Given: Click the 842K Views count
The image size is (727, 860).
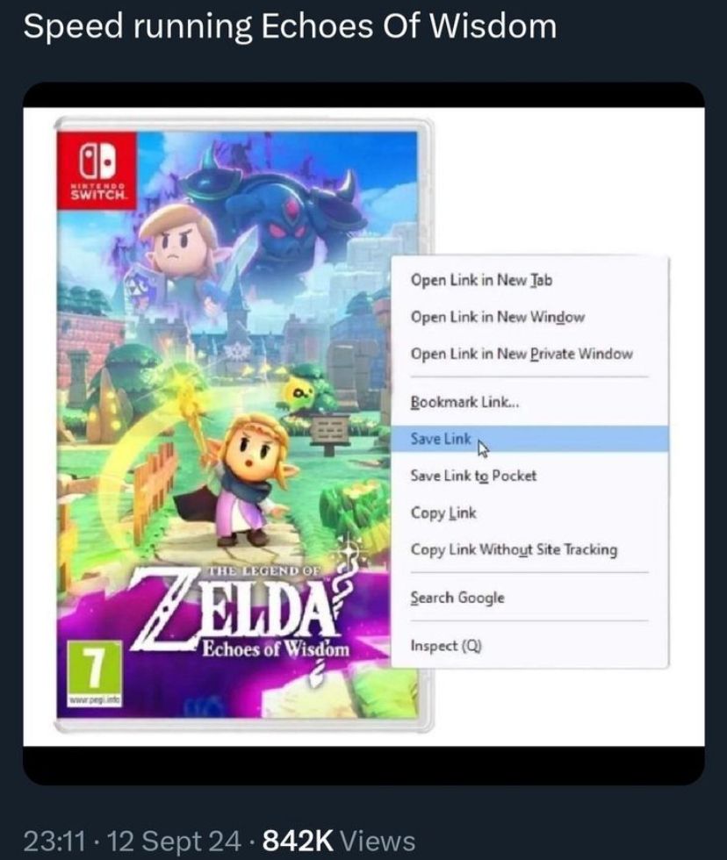Looking at the screenshot, I should coord(339,841).
